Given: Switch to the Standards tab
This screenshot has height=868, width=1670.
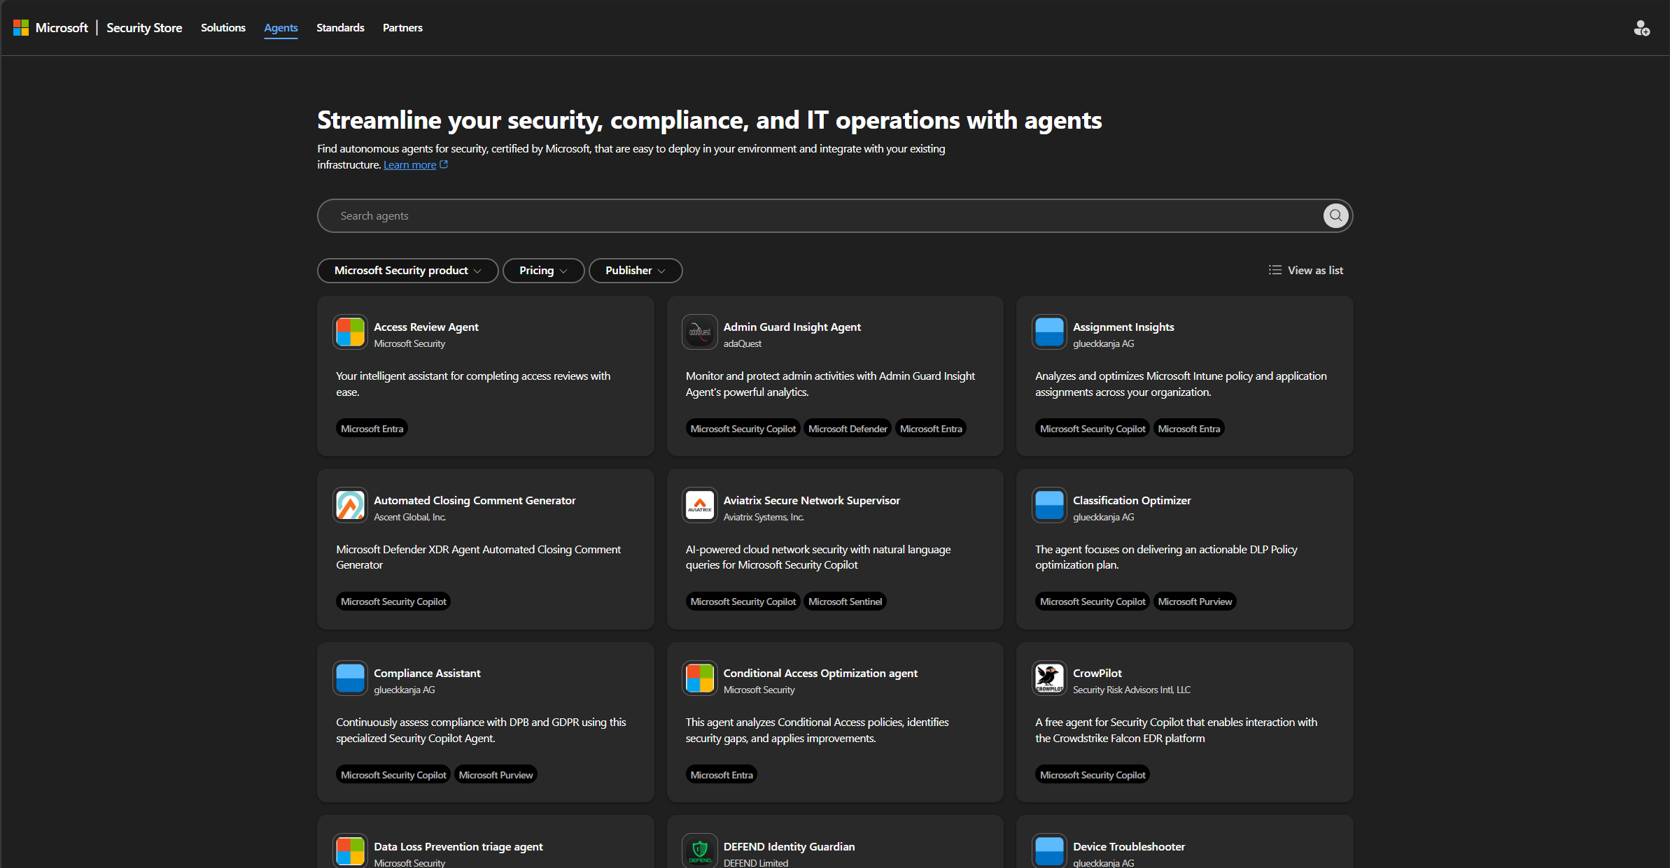Looking at the screenshot, I should pyautogui.click(x=340, y=28).
